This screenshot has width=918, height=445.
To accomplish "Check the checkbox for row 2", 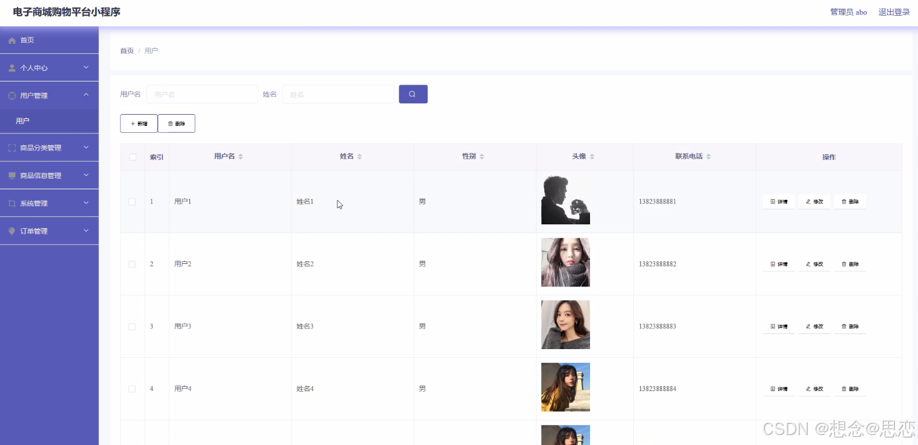I will pyautogui.click(x=132, y=264).
